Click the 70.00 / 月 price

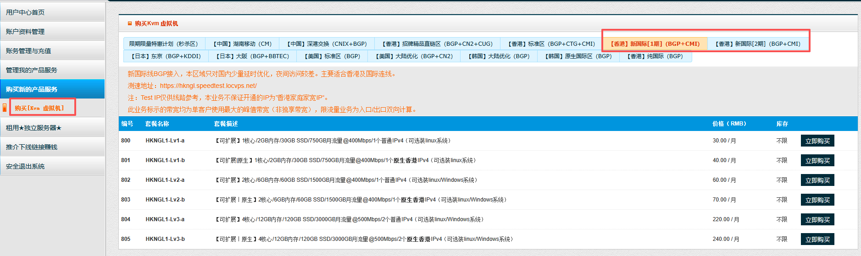pos(724,200)
